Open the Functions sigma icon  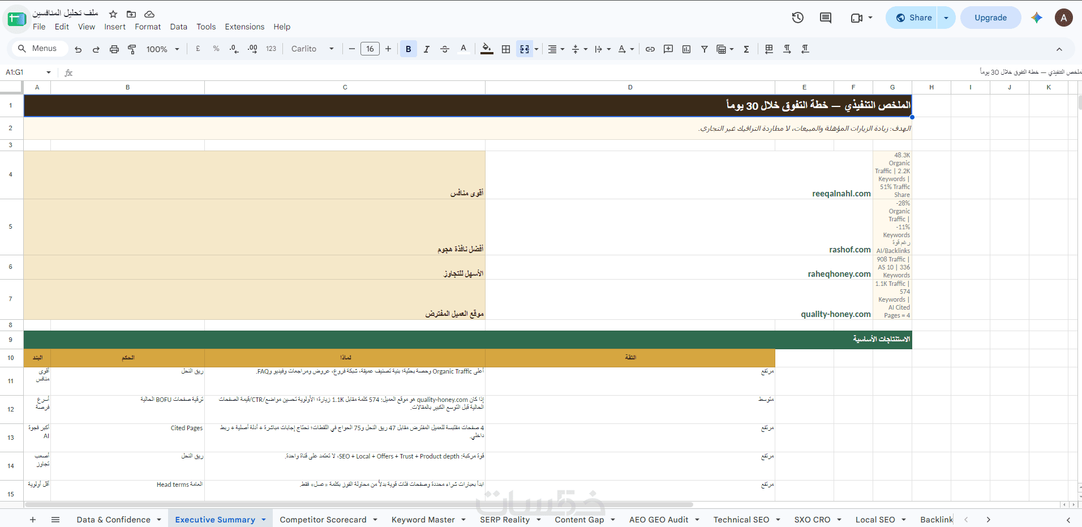pyautogui.click(x=746, y=49)
